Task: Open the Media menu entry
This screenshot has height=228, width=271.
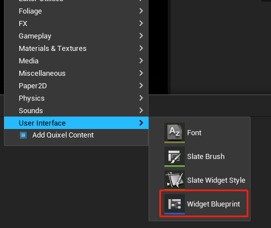Action: tap(76, 61)
